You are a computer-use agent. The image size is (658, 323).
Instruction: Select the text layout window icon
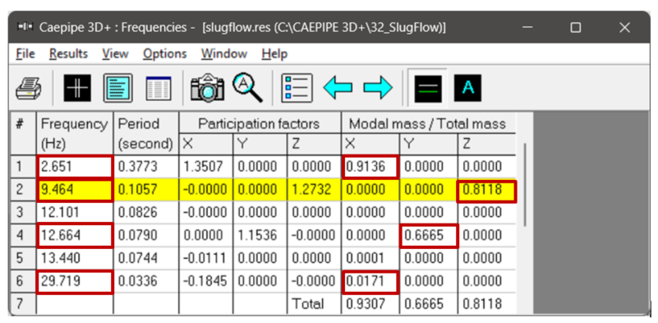(118, 88)
